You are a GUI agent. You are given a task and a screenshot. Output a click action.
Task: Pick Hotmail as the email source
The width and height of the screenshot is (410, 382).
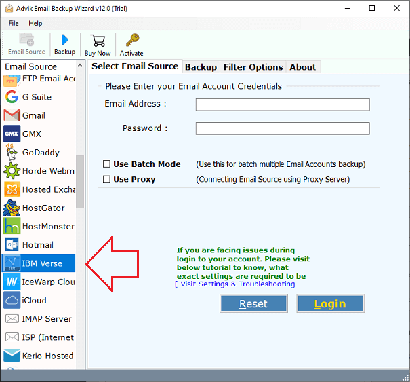(37, 244)
